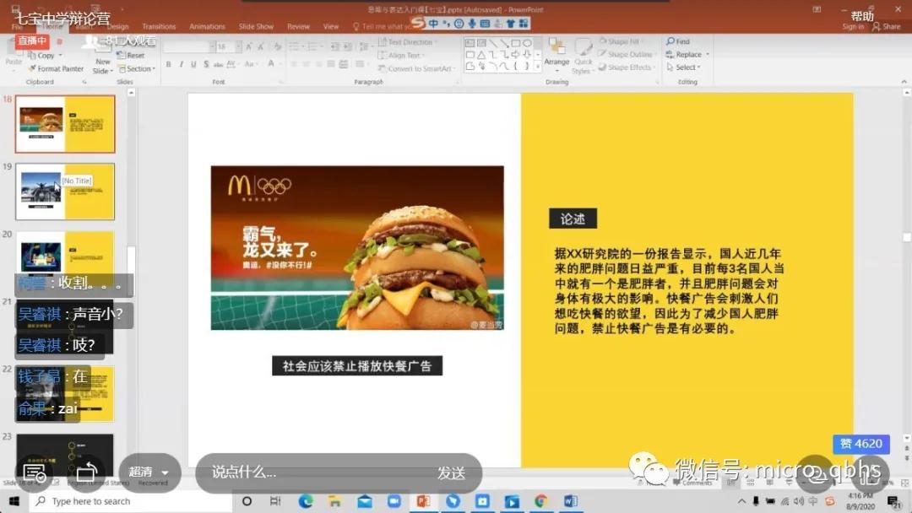This screenshot has width=912, height=513.
Task: Open the Share button at top right
Action: [x=887, y=27]
